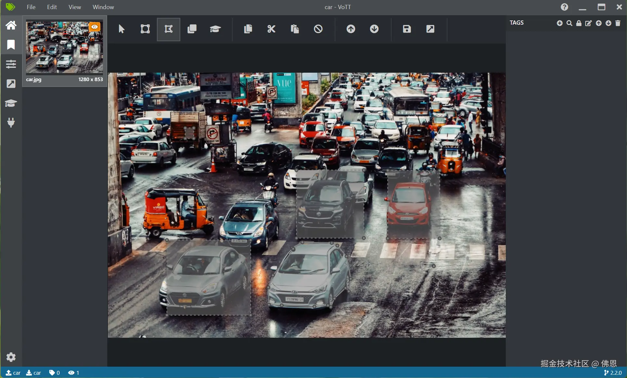The height and width of the screenshot is (378, 627).
Task: Remove all regions from the image
Action: pos(318,29)
